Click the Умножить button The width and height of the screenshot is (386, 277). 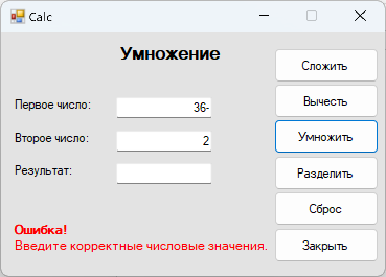click(x=326, y=136)
